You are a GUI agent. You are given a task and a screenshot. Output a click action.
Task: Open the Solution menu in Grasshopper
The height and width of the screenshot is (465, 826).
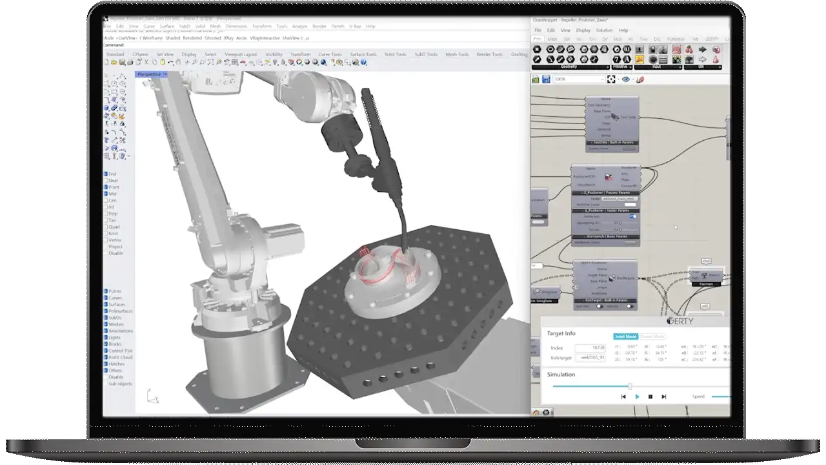(x=604, y=30)
